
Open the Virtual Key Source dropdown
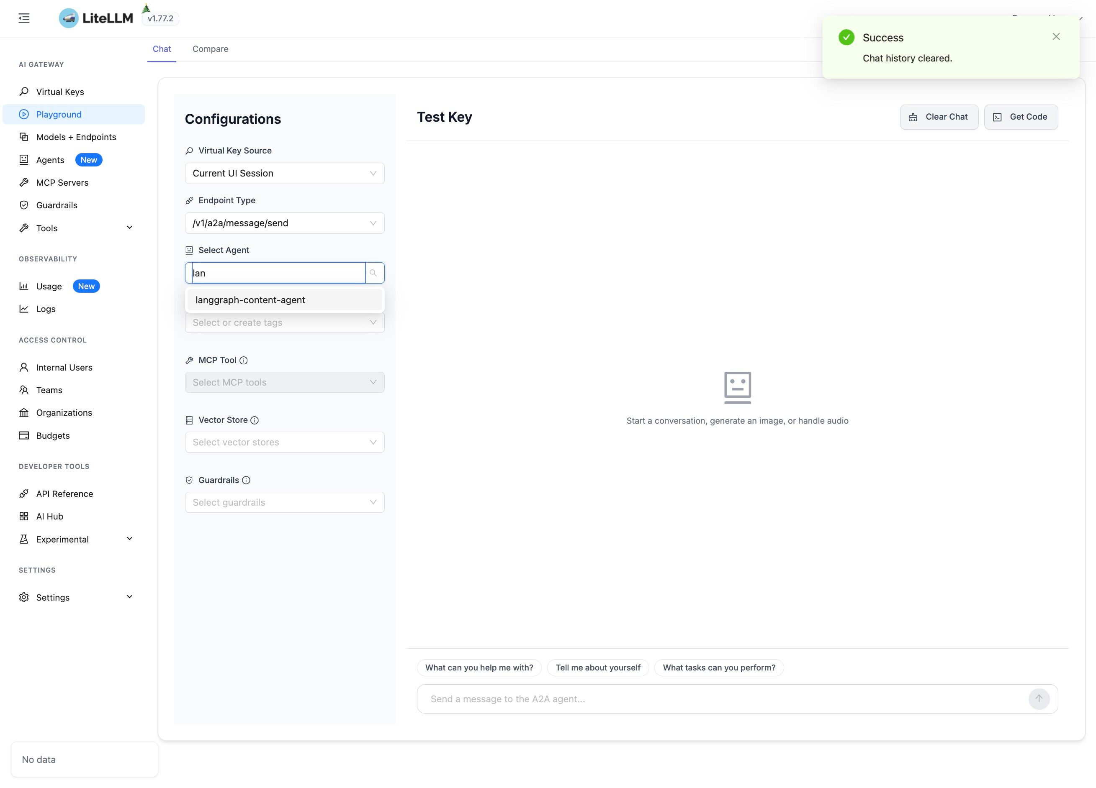pos(284,173)
